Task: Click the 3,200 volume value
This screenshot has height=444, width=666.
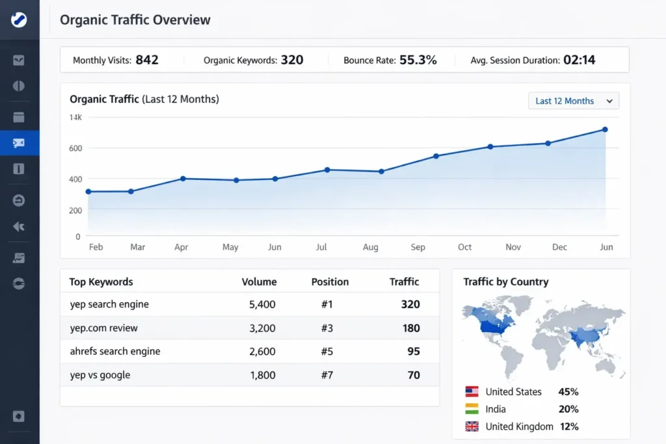Action: [262, 328]
